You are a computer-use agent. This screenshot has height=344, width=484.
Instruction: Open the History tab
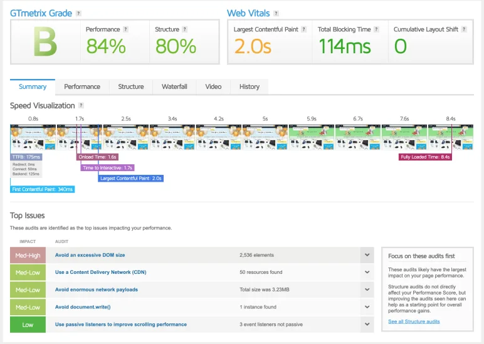pos(250,86)
